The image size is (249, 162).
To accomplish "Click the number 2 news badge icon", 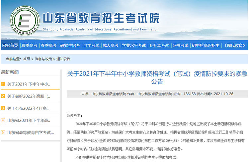I will 3,96.
